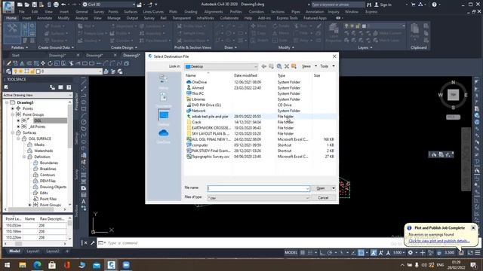
Task: Expand the Points tree node
Action: coord(13,108)
